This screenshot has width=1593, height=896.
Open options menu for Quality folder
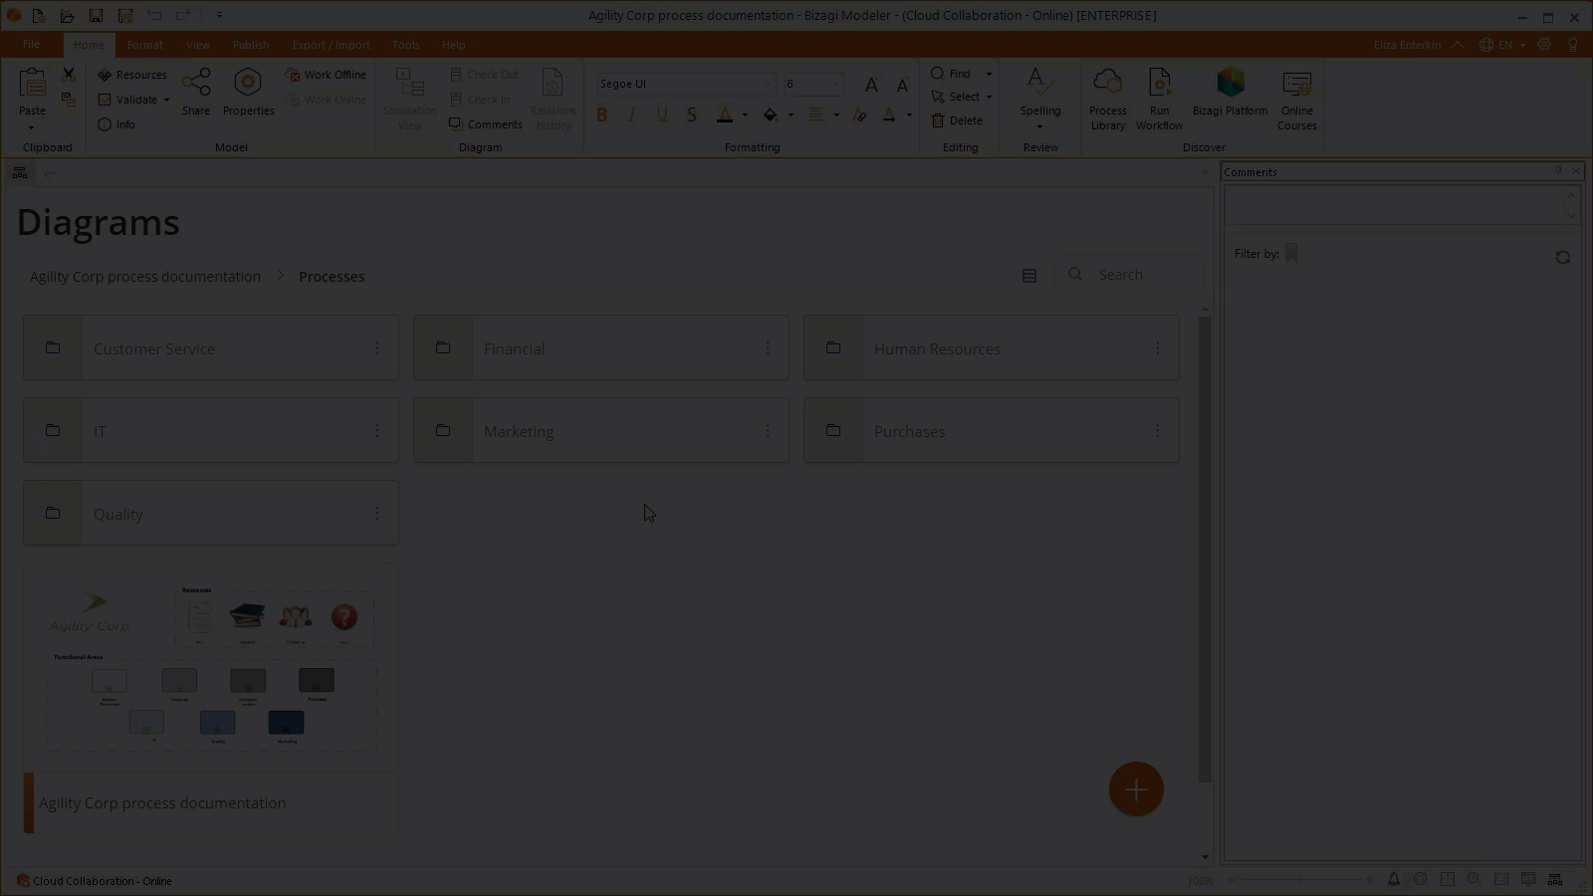(x=376, y=513)
